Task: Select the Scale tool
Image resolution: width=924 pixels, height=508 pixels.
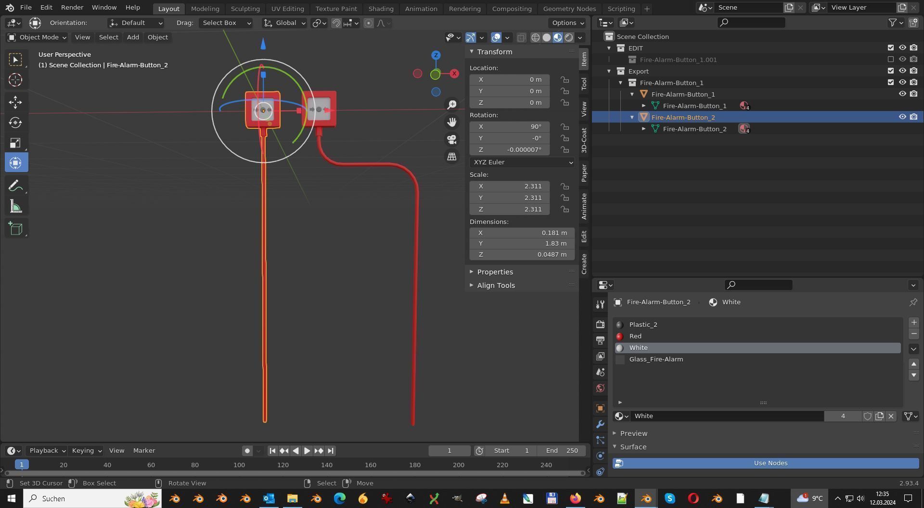Action: 15,142
